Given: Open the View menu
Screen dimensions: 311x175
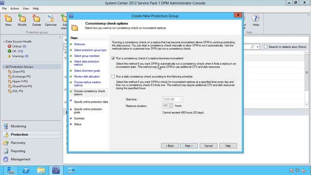Looking at the screenshot, I should [x=26, y=9].
